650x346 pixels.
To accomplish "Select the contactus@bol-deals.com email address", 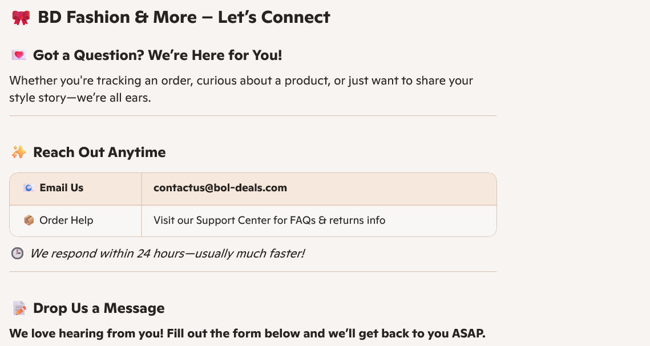I will click(220, 188).
